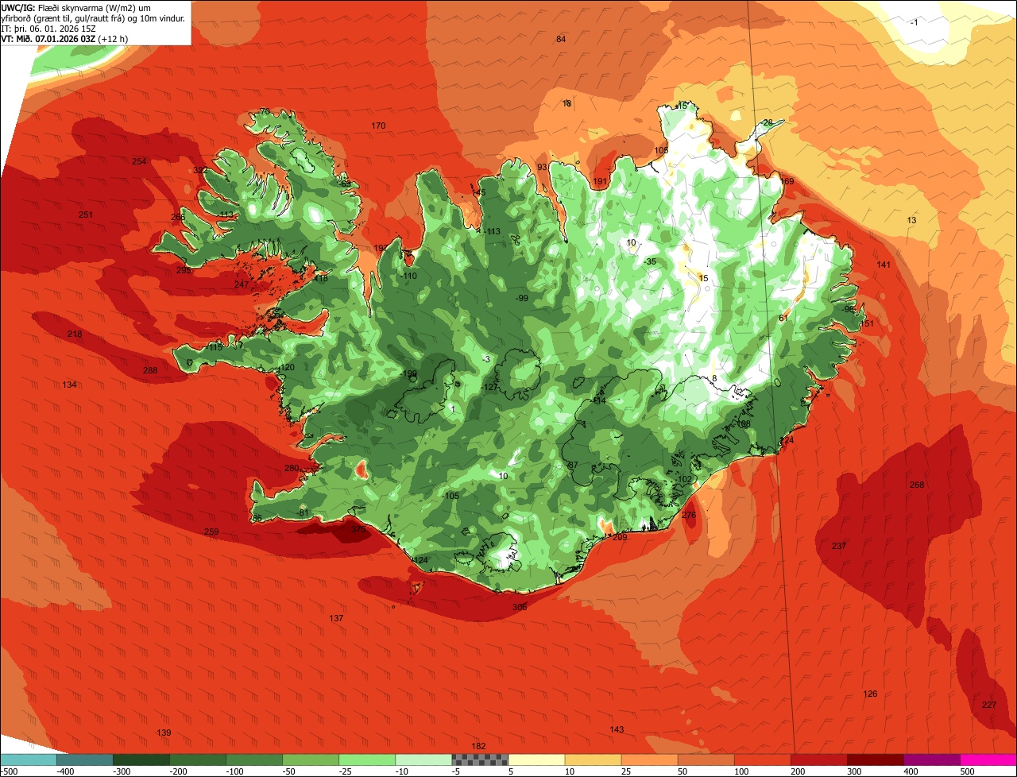
Task: Click the checkered legend swatch between -5 and 5
Action: [479, 760]
